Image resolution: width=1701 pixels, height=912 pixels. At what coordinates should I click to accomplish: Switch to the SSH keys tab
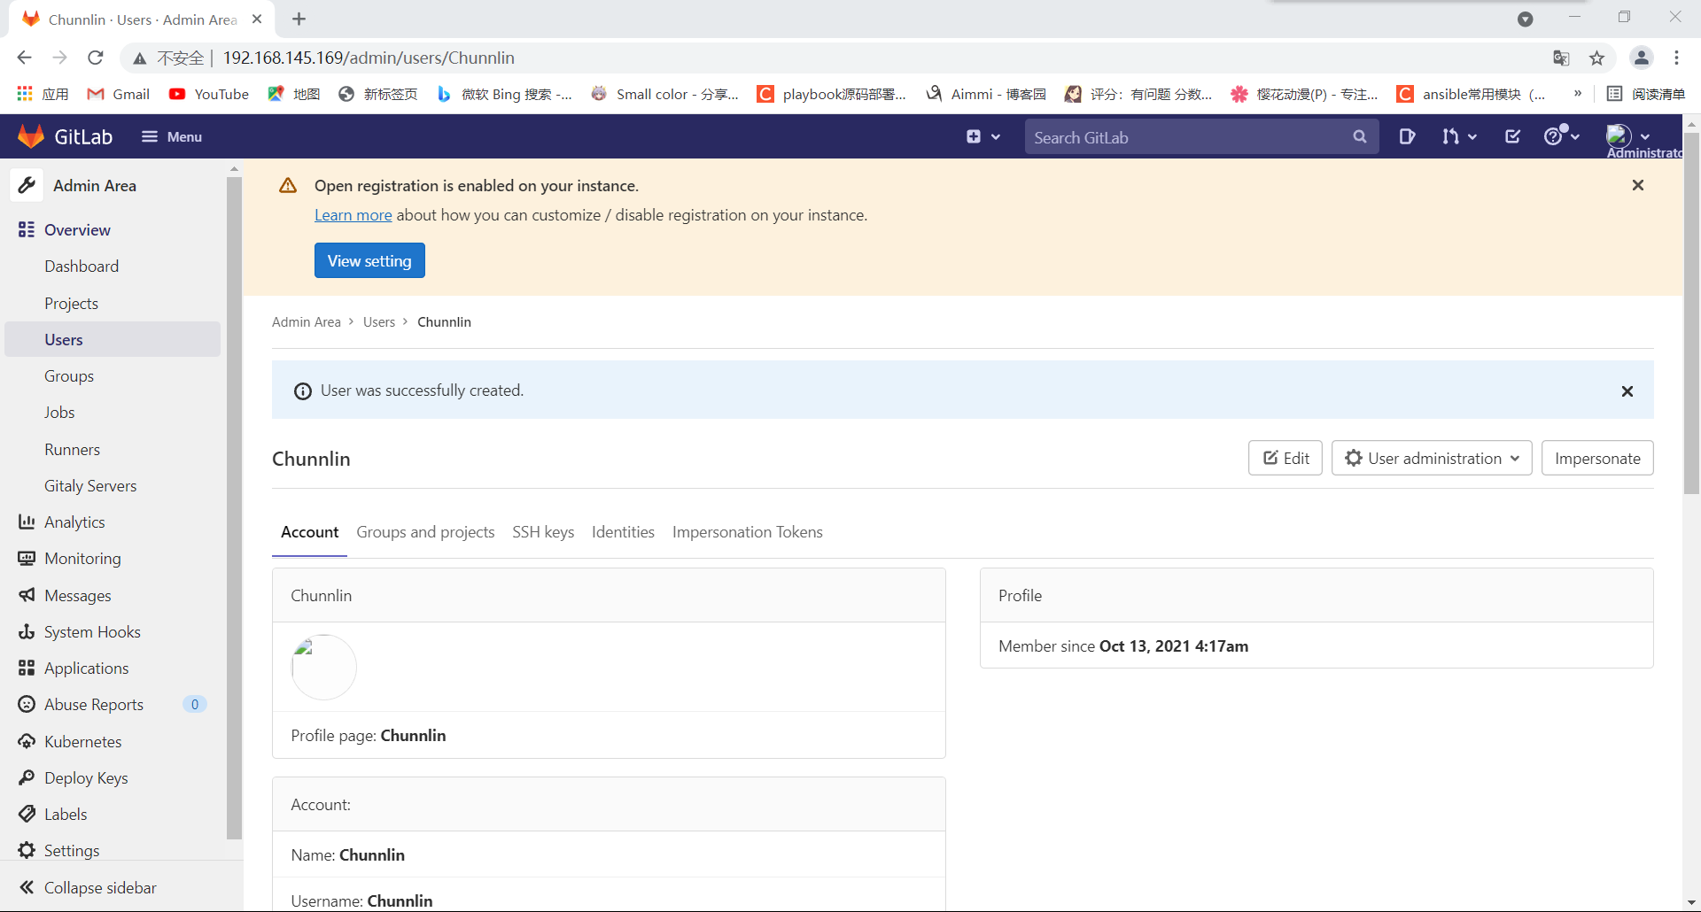543,532
